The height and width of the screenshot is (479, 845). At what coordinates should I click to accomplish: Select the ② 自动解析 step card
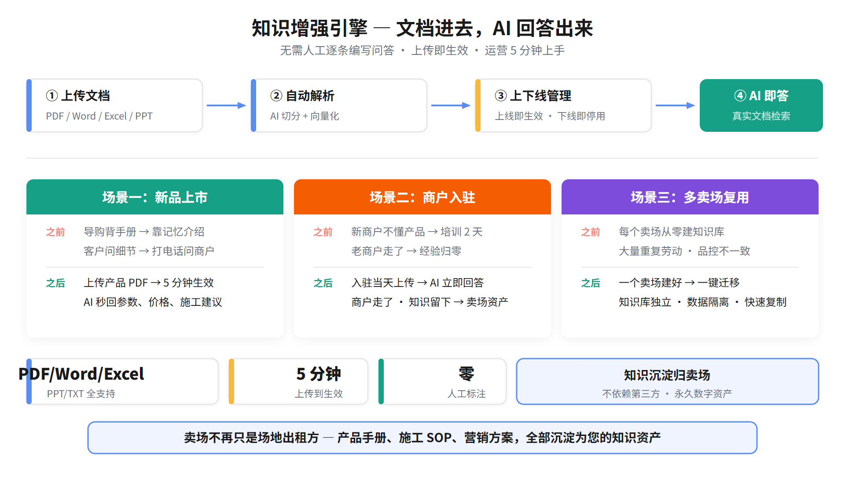pyautogui.click(x=339, y=105)
